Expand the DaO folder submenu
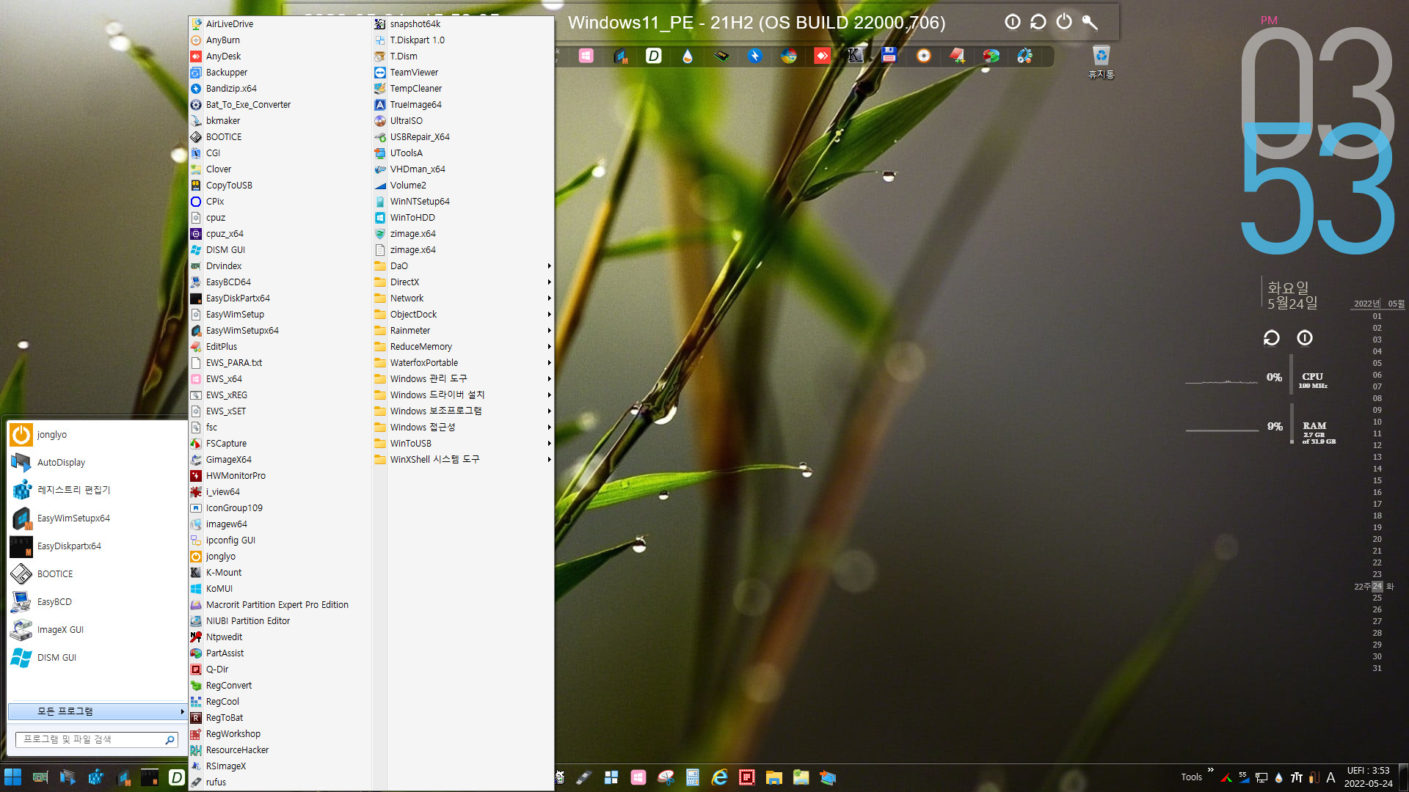This screenshot has height=792, width=1409. point(463,266)
